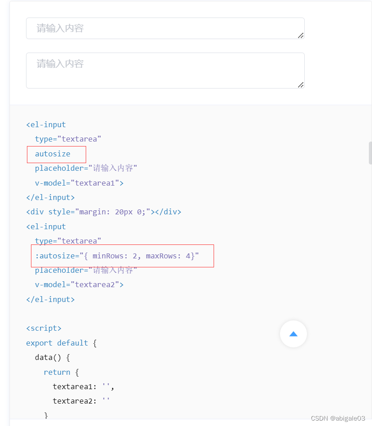Click the opening script tag in code
The width and height of the screenshot is (372, 426).
click(44, 328)
